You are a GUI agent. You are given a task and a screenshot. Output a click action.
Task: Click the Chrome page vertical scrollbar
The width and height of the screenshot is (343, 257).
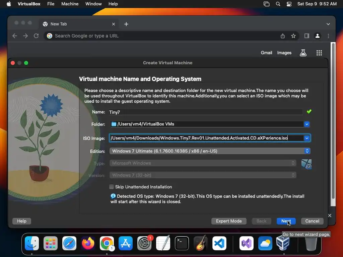(333, 120)
